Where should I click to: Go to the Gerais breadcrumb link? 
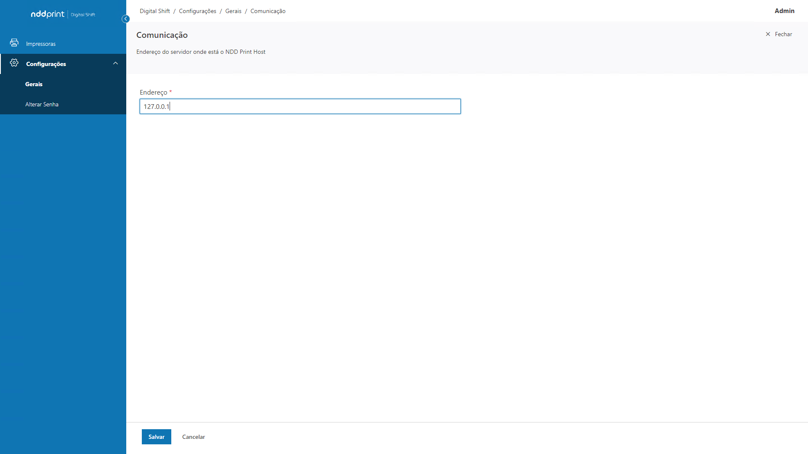tap(233, 11)
